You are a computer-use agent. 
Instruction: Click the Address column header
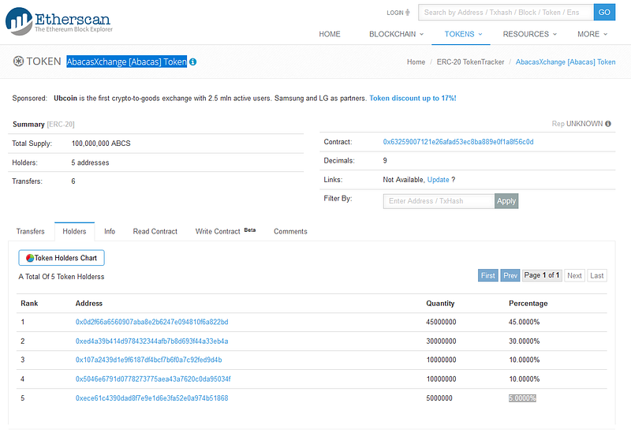pyautogui.click(x=89, y=304)
